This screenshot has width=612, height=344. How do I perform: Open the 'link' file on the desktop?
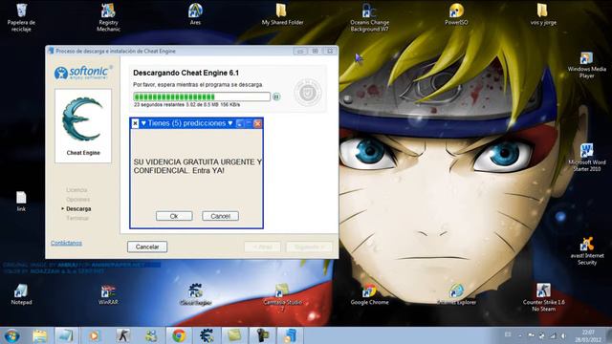pos(21,201)
